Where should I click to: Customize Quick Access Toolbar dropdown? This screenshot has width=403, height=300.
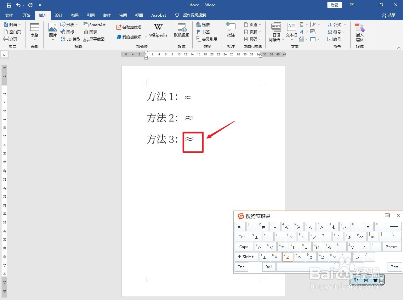[40, 5]
